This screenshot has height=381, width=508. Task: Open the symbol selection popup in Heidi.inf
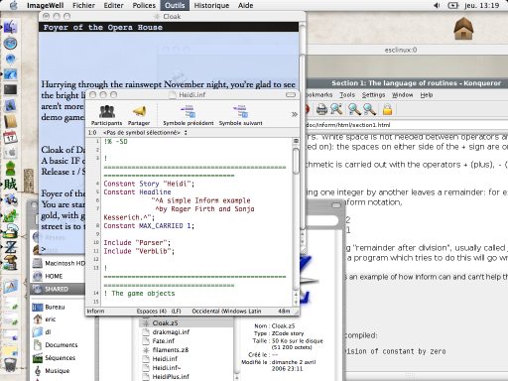tap(145, 133)
